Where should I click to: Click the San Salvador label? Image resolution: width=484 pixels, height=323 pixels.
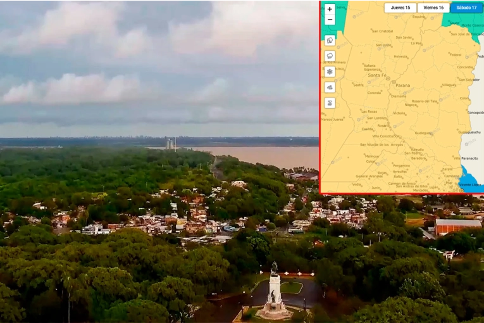click(x=469, y=80)
